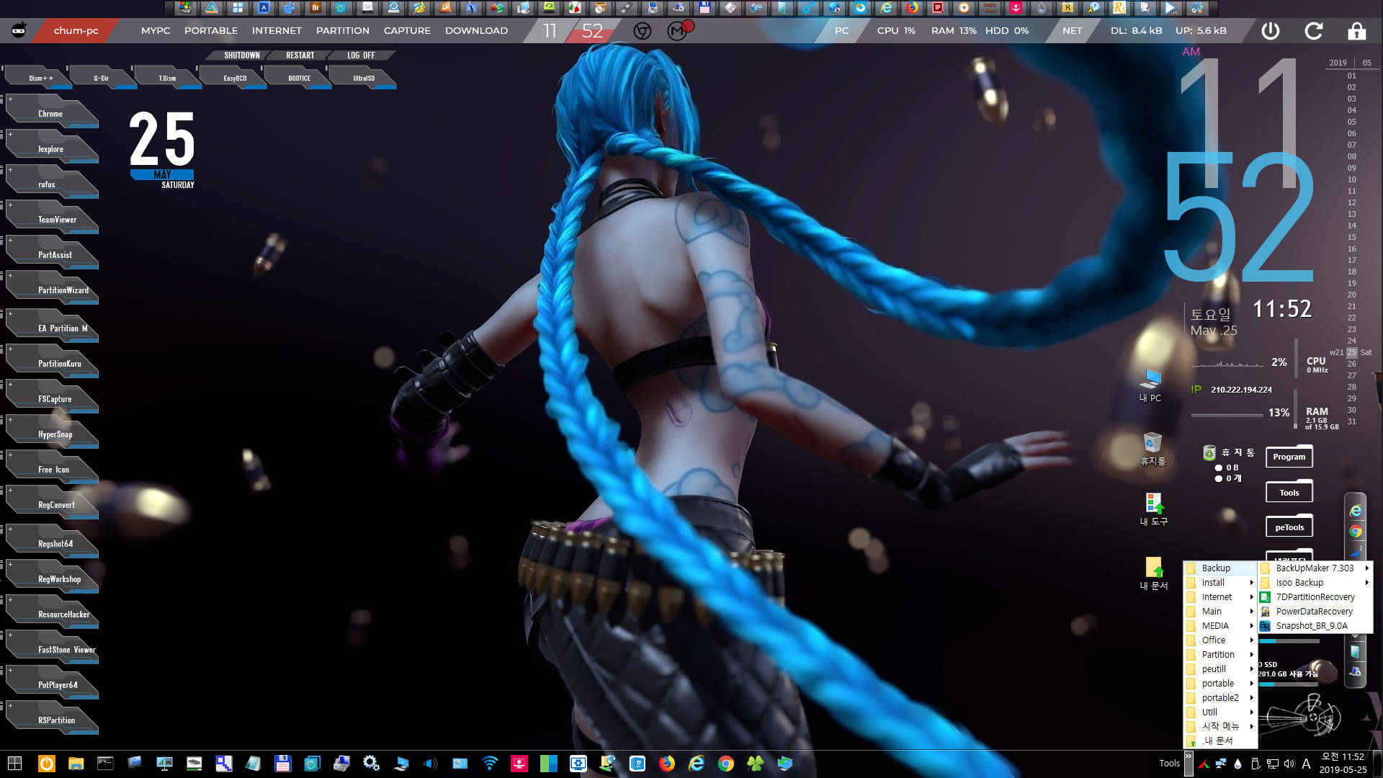Viewport: 1383px width, 778px height.
Task: Open the Program folder widget
Action: (1289, 457)
